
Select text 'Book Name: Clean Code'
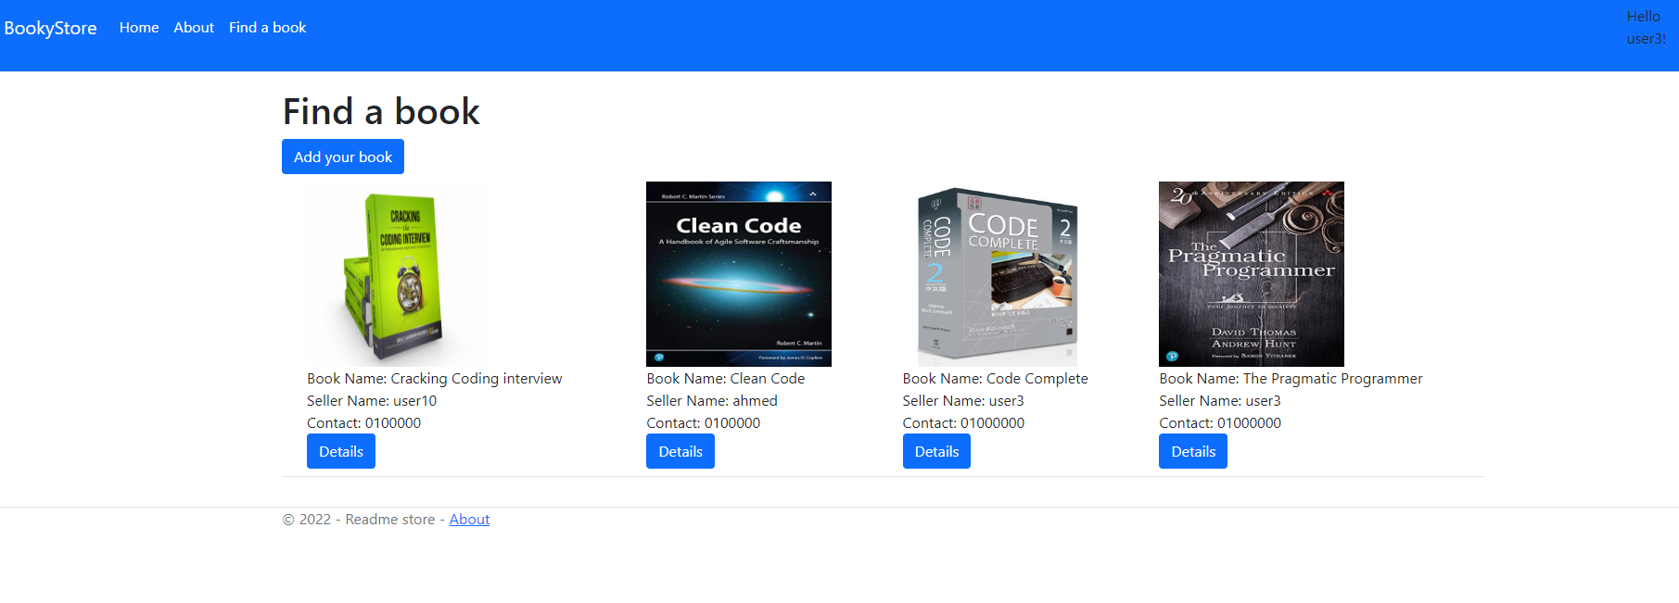point(725,379)
